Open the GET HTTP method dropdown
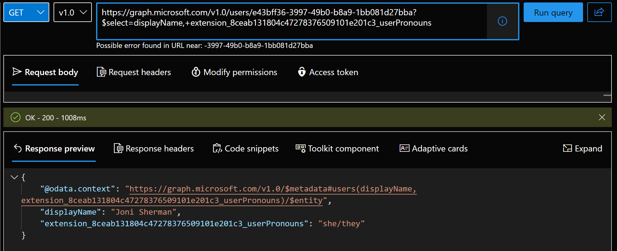617x251 pixels. click(x=26, y=13)
